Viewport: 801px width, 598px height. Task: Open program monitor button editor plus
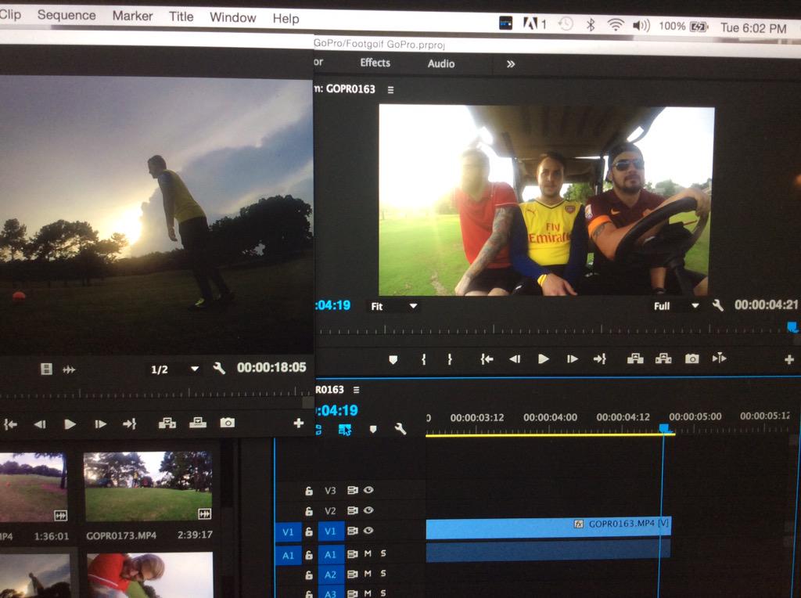point(789,360)
